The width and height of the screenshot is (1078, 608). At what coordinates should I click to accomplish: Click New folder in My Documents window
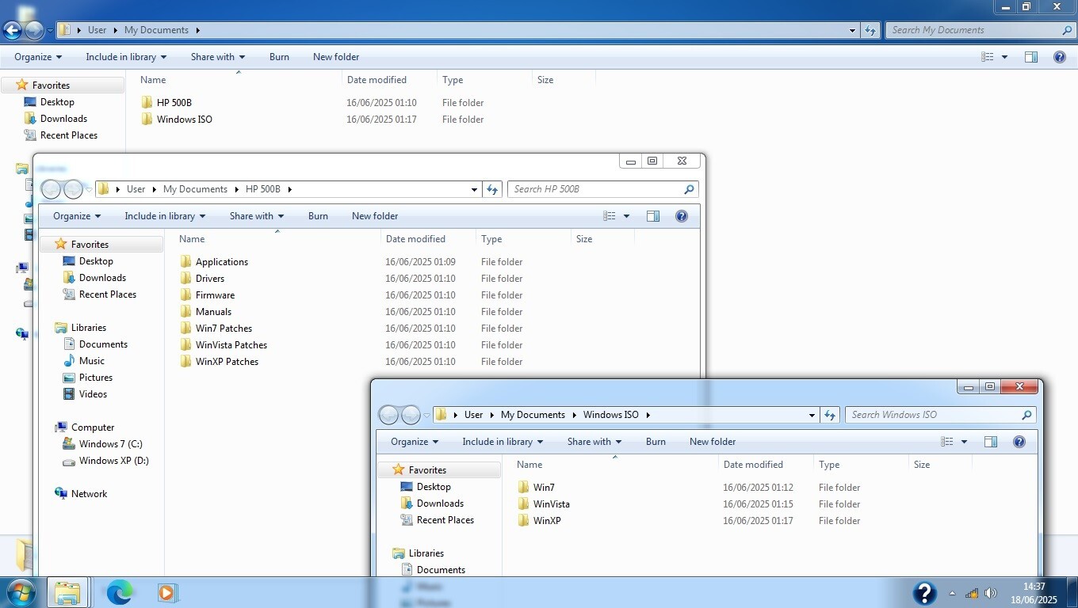(336, 57)
